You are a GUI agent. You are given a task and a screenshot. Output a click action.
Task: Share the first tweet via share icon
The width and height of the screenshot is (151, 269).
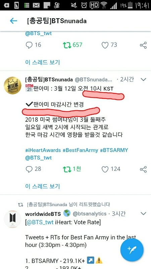[x=143, y=45]
